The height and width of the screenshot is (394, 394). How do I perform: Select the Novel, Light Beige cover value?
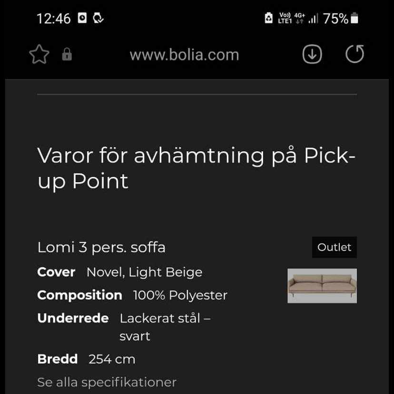pyautogui.click(x=144, y=272)
